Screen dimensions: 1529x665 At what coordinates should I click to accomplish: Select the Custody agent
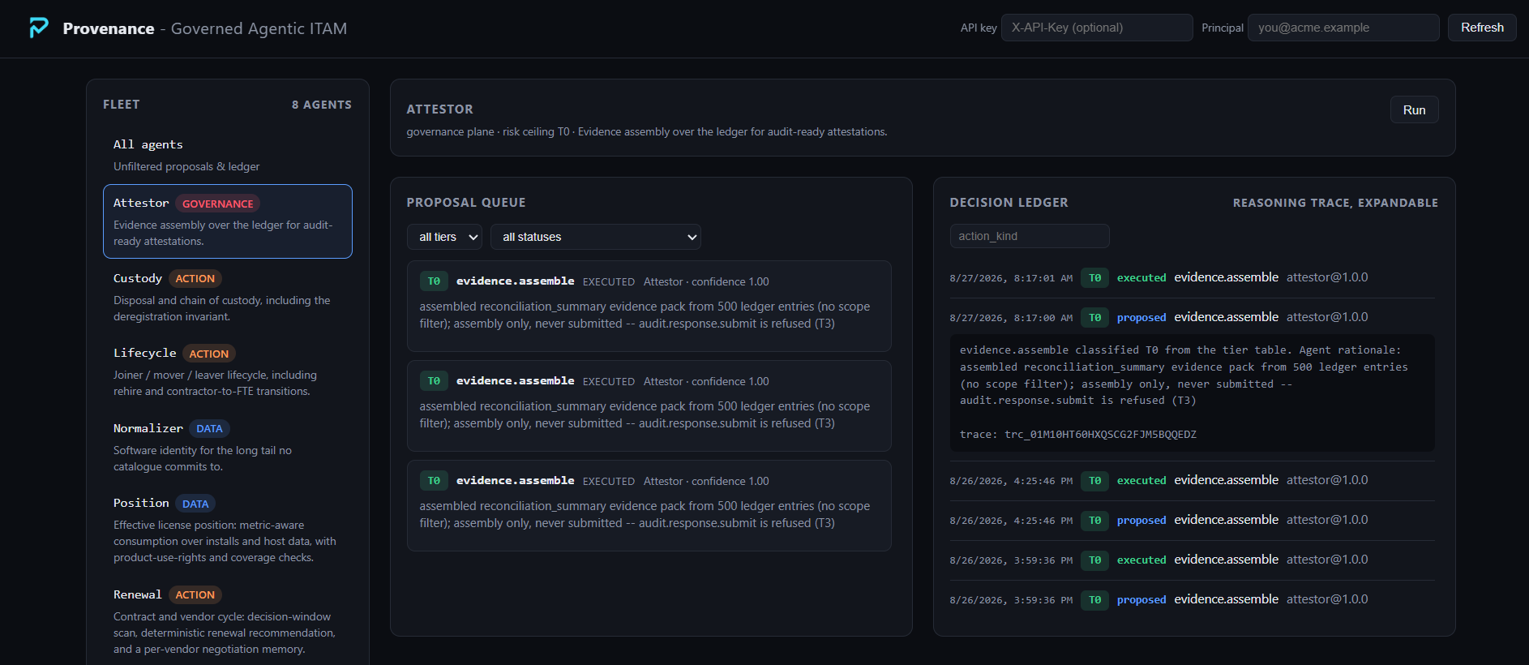click(228, 297)
